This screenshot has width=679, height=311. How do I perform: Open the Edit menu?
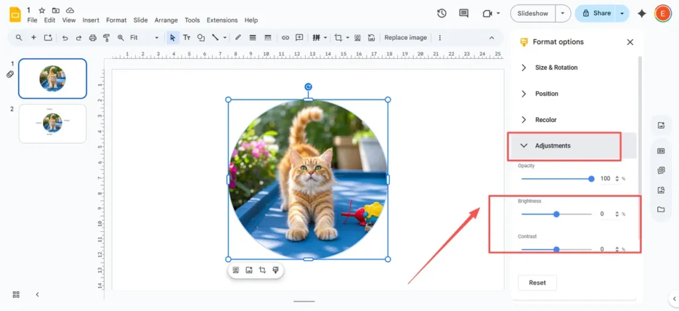pyautogui.click(x=50, y=21)
